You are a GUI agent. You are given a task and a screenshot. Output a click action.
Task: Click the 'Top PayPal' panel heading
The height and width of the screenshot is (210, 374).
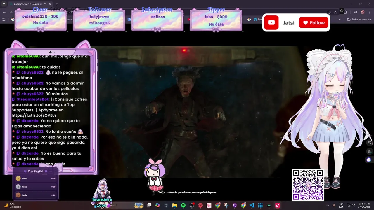(35, 171)
